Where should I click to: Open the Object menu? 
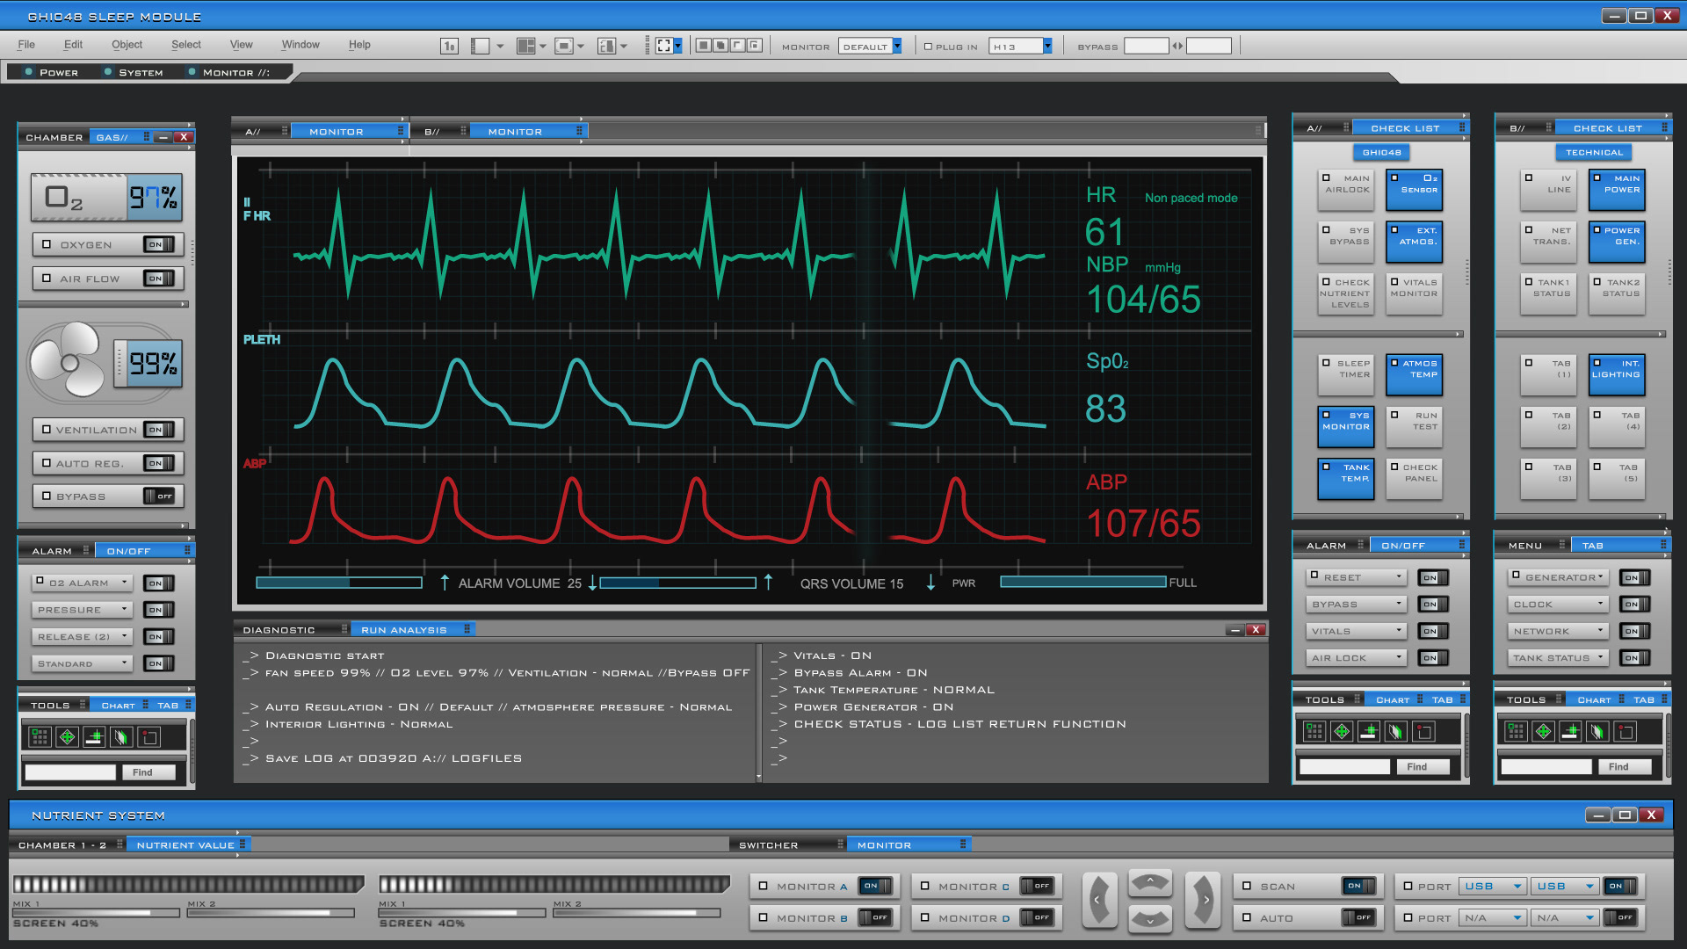click(x=127, y=45)
